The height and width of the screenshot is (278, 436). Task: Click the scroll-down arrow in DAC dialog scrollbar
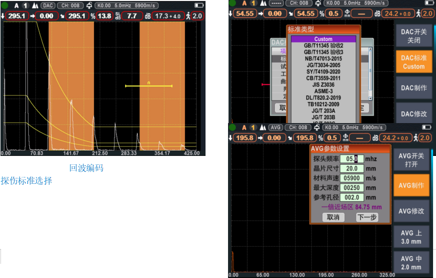370,99
